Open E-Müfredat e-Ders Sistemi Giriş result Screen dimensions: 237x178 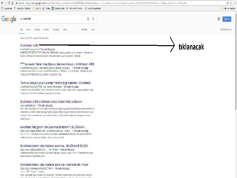coord(51,102)
